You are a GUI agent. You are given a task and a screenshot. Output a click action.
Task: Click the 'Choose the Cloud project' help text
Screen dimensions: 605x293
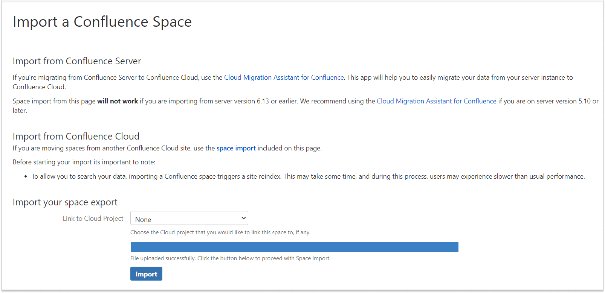220,232
